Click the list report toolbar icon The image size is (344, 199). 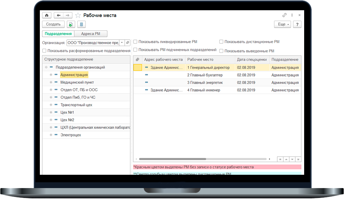[81, 24]
